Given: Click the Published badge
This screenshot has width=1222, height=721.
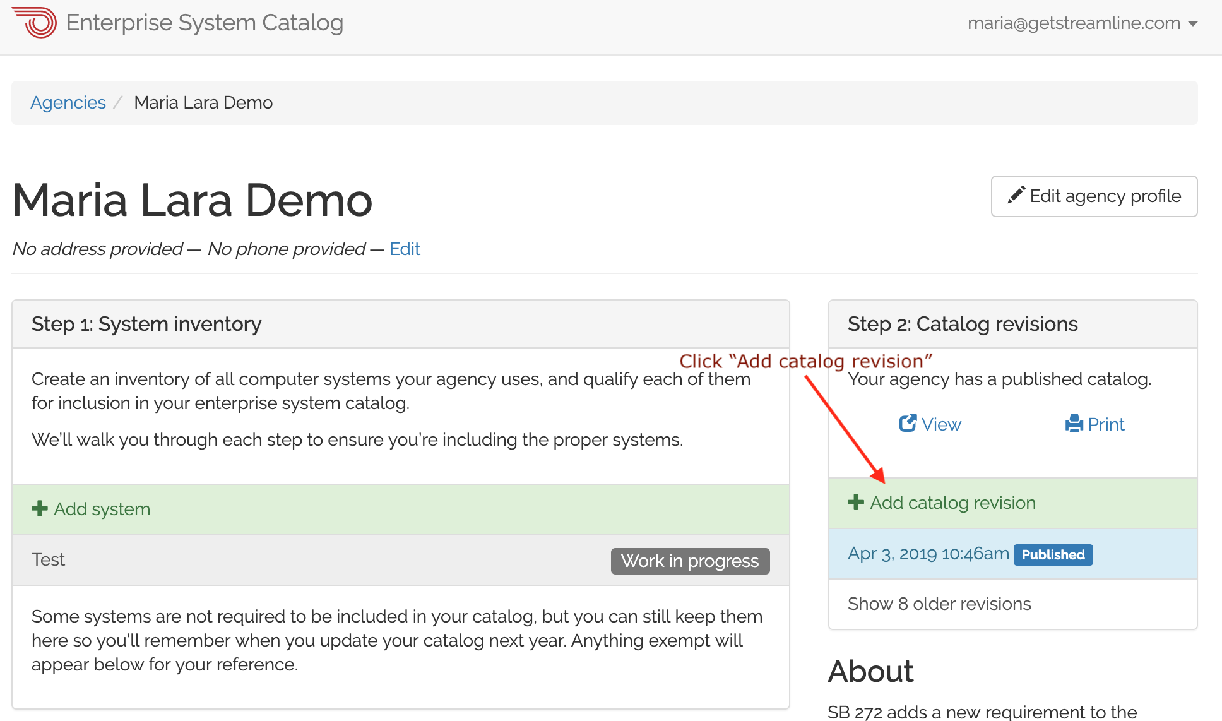Looking at the screenshot, I should (1053, 555).
